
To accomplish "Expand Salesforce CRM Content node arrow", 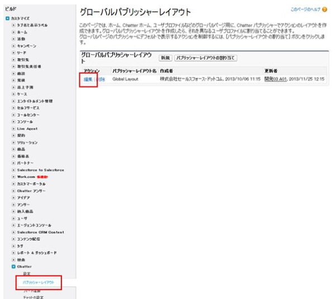I will 13,232.
